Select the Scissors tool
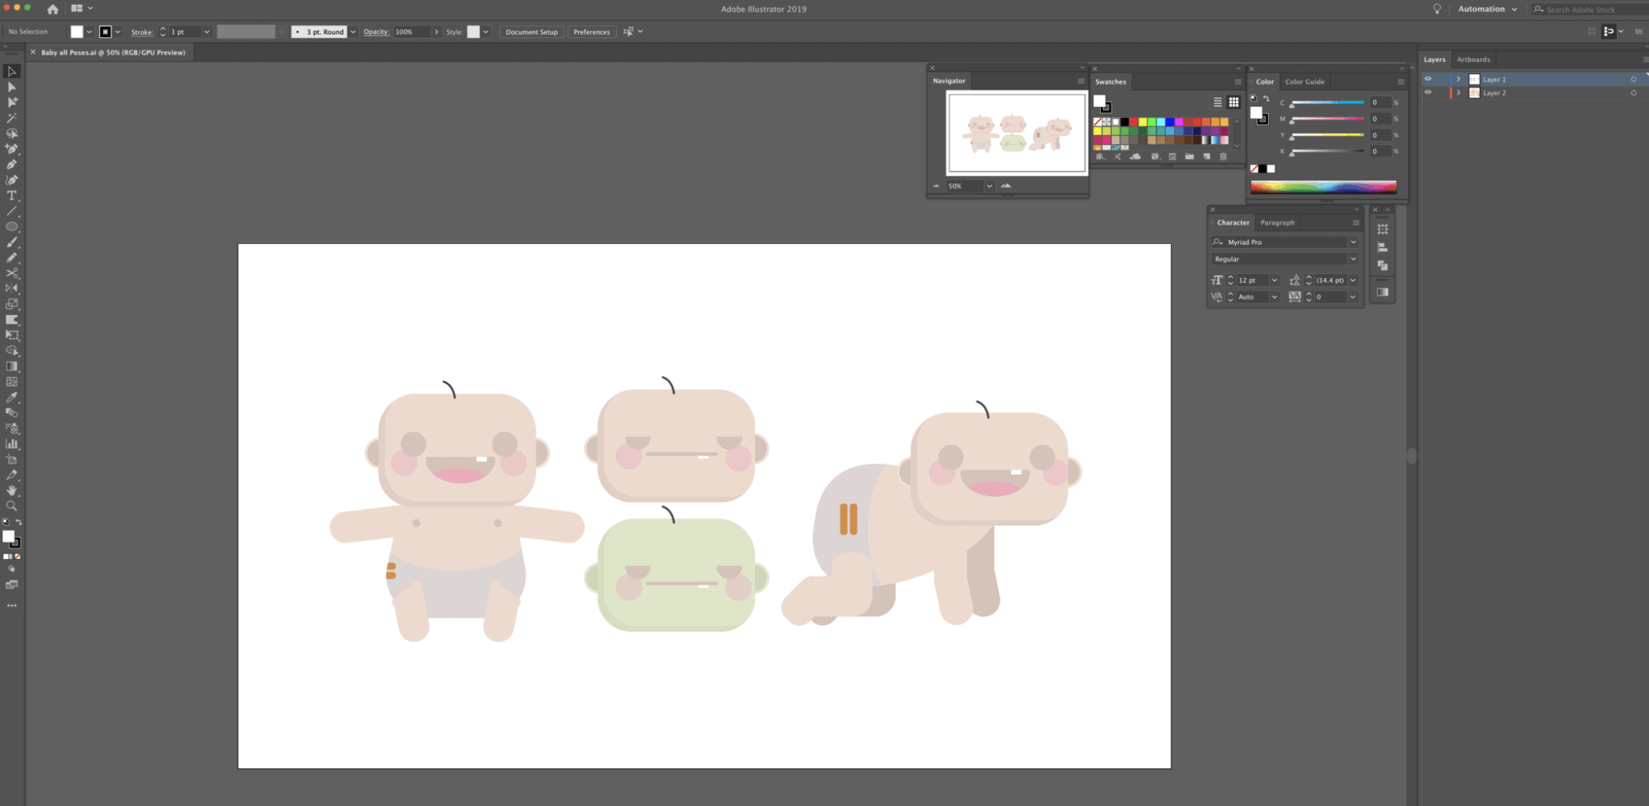The width and height of the screenshot is (1649, 806). pos(11,273)
